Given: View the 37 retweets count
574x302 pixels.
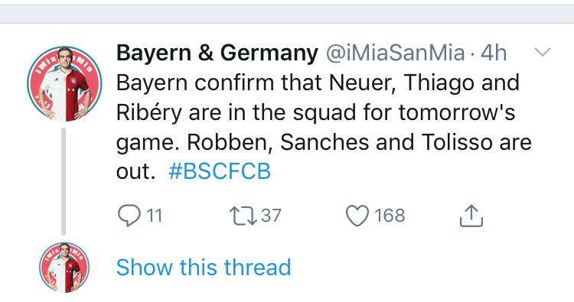Looking at the screenshot, I should point(271,216).
